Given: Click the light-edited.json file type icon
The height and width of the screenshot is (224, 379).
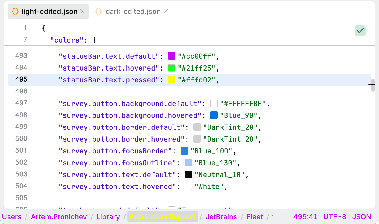Looking at the screenshot, I should (15, 12).
